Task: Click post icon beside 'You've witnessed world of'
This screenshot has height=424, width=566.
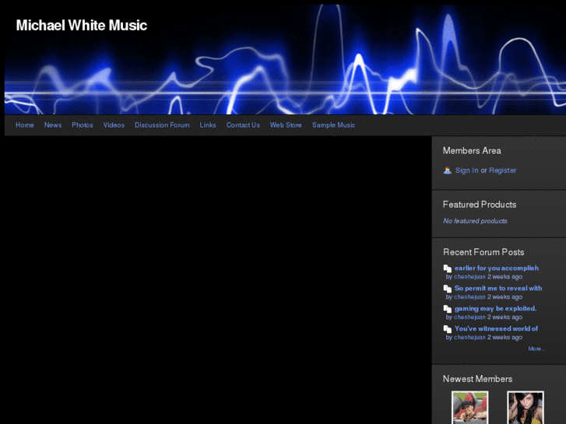Action: pos(448,329)
